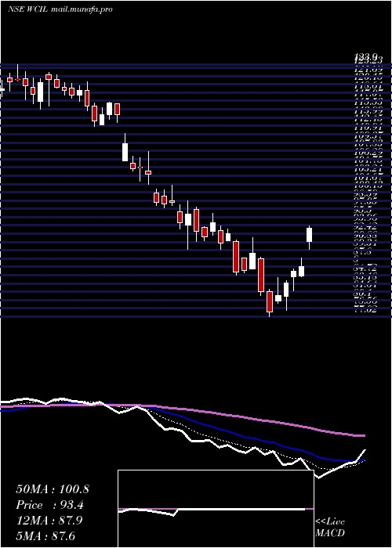Click the 'NSE WCIL mail.munafa.pro' chart title
The height and width of the screenshot is (548, 392).
tap(60, 9)
